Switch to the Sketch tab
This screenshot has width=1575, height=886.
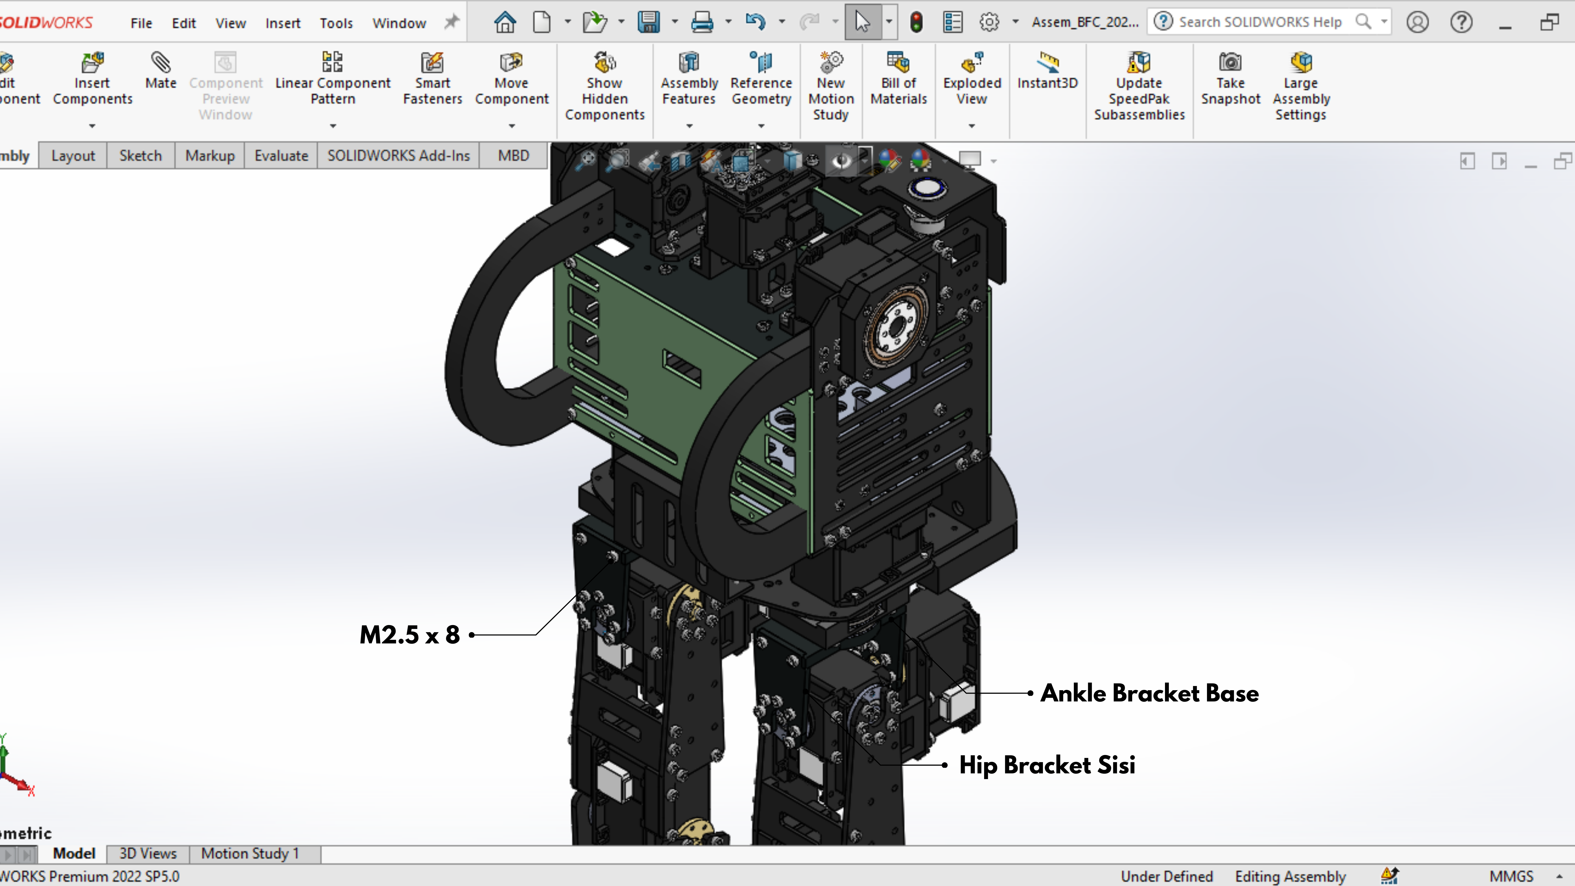click(x=141, y=156)
